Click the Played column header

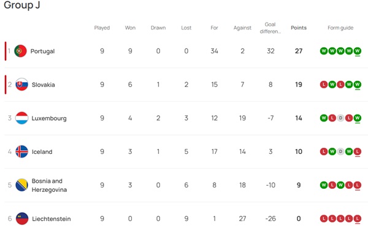(x=102, y=28)
